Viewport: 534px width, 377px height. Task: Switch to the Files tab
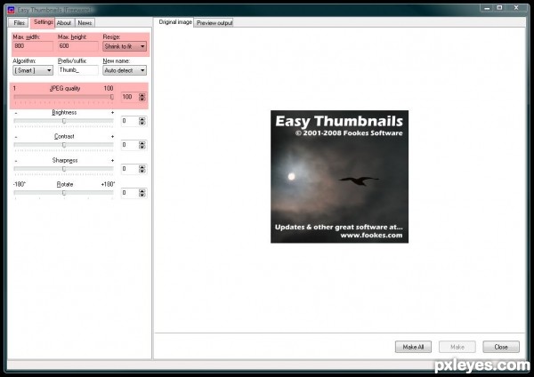[19, 23]
